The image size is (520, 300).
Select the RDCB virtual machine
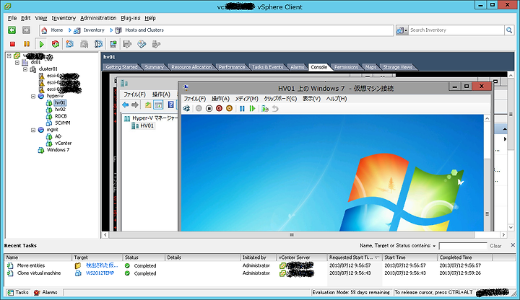(61, 116)
